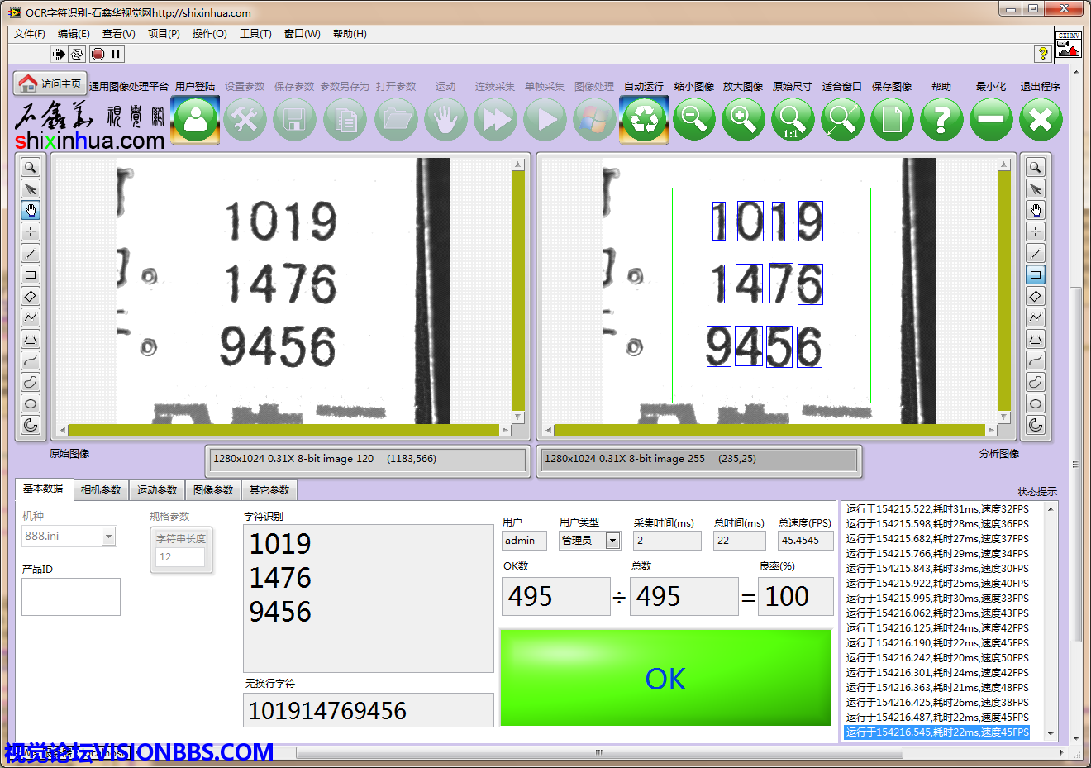Click the original size 1:1 icon
The image size is (1091, 768).
click(x=793, y=120)
